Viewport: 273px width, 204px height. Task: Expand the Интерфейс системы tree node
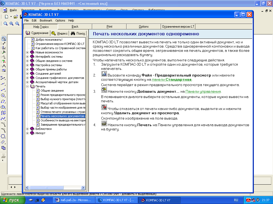point(27,57)
